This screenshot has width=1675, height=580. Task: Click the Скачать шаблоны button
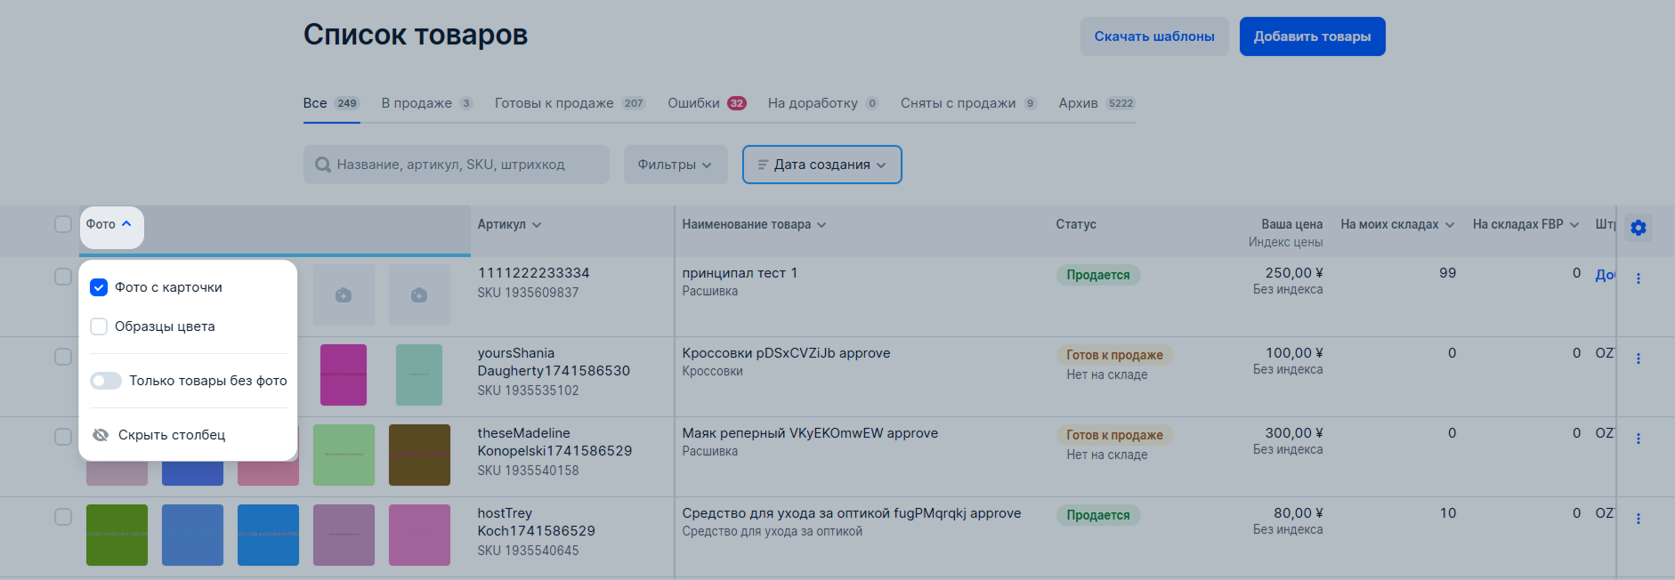click(1153, 36)
